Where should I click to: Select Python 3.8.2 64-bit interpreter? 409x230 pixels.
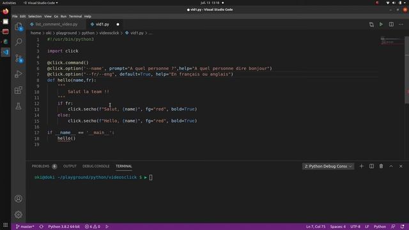coord(64,227)
